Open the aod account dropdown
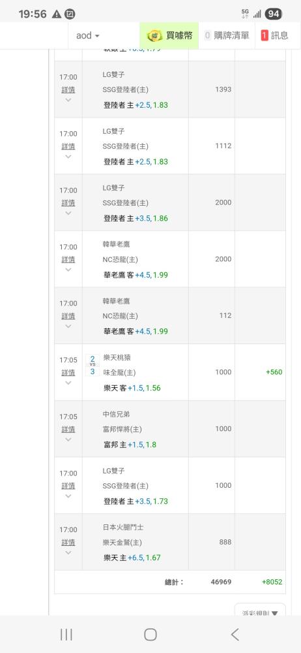 pos(88,35)
